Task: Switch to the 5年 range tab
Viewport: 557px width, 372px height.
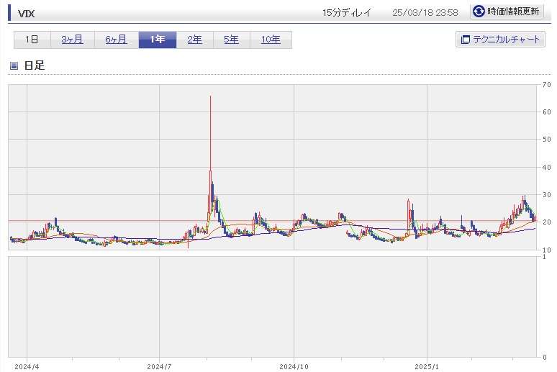Action: pos(231,40)
